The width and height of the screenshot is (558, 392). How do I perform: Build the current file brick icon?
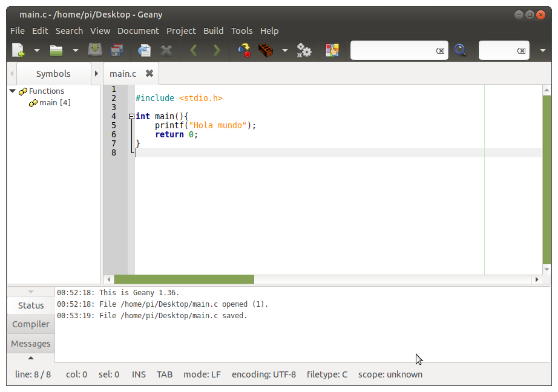click(x=266, y=50)
